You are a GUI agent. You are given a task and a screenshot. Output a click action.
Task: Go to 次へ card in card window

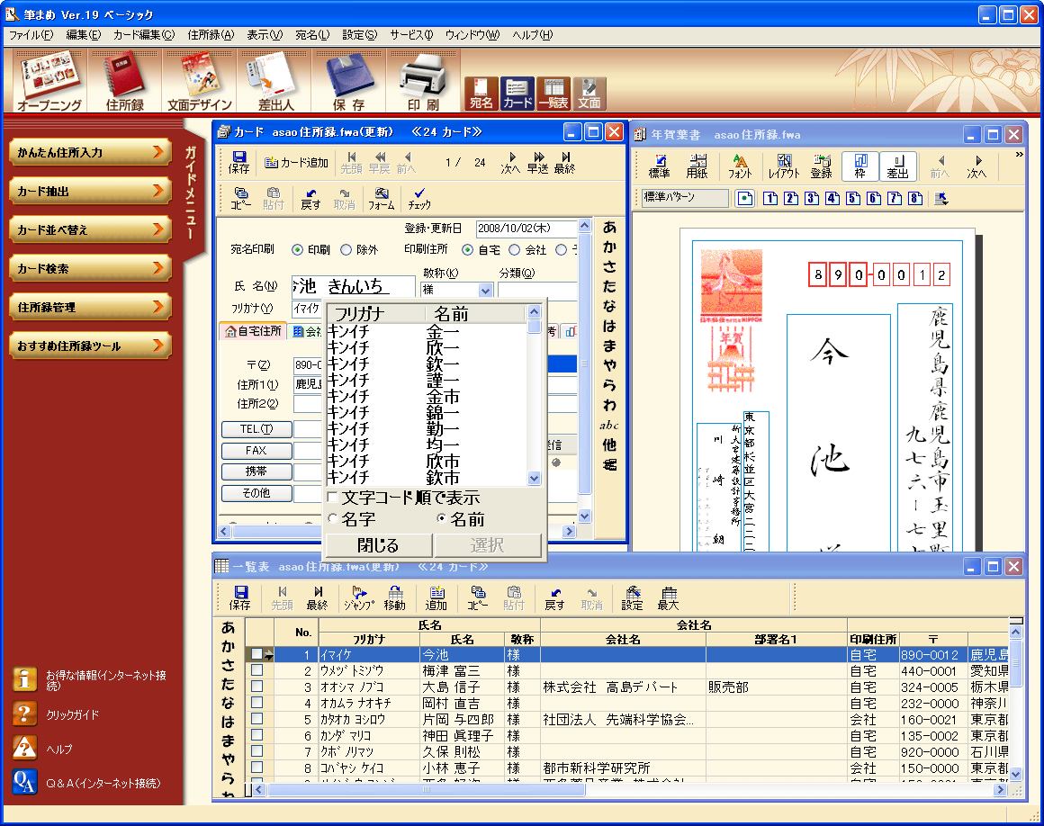coord(510,163)
